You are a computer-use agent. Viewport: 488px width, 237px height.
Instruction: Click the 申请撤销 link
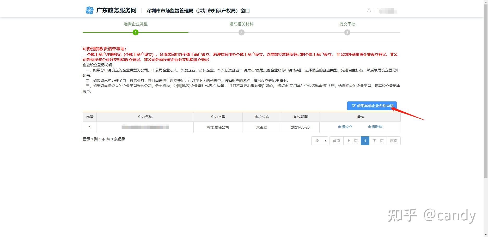click(x=375, y=127)
